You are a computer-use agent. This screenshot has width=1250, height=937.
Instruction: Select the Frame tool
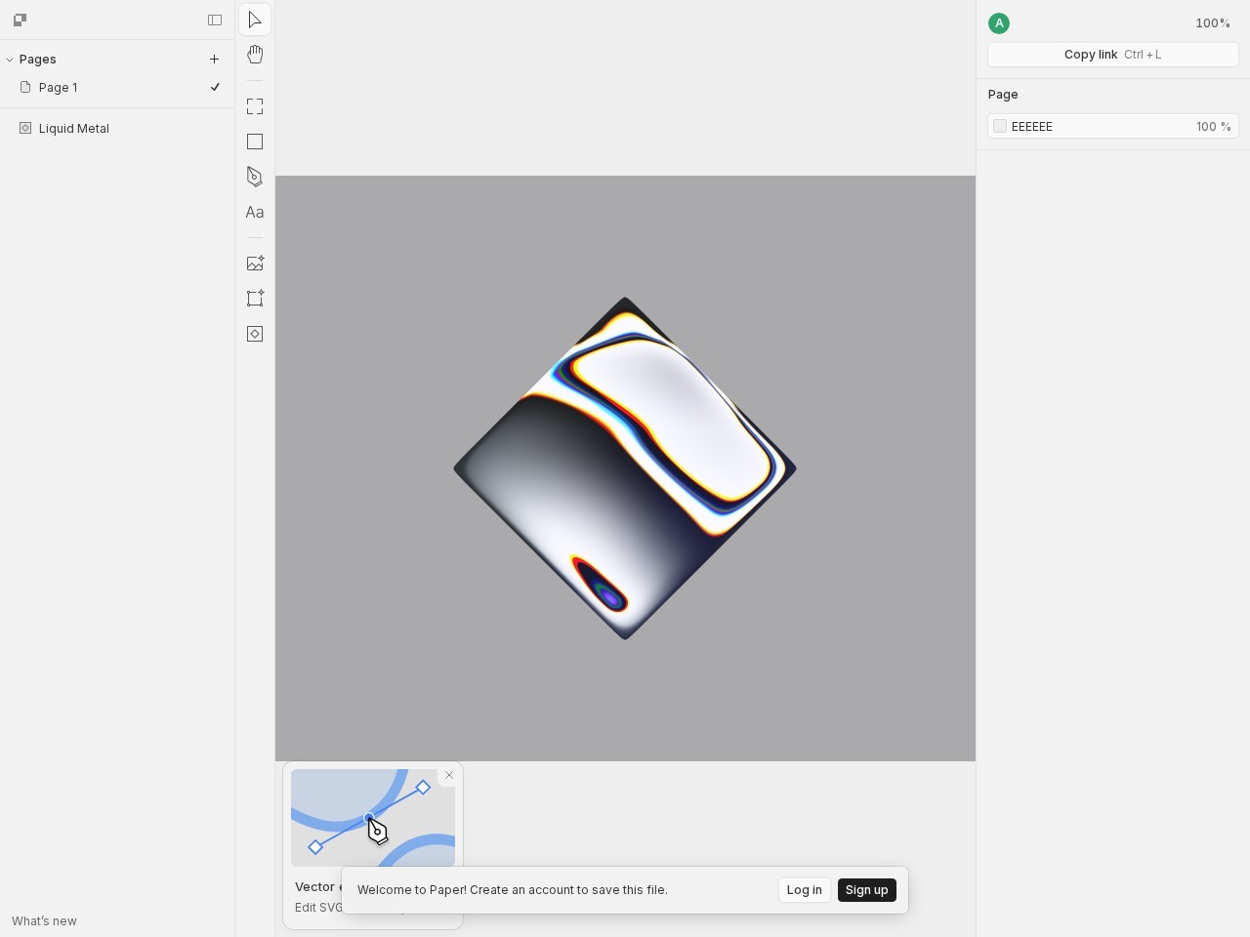tap(255, 106)
